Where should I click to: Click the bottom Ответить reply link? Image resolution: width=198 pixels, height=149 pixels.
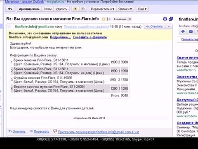point(19,132)
